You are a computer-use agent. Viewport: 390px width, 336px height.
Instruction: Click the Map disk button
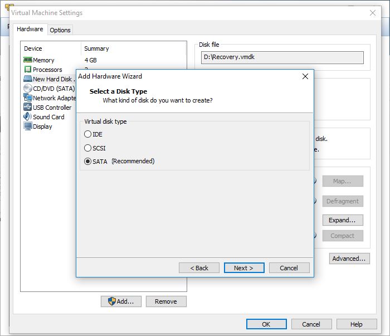(343, 181)
